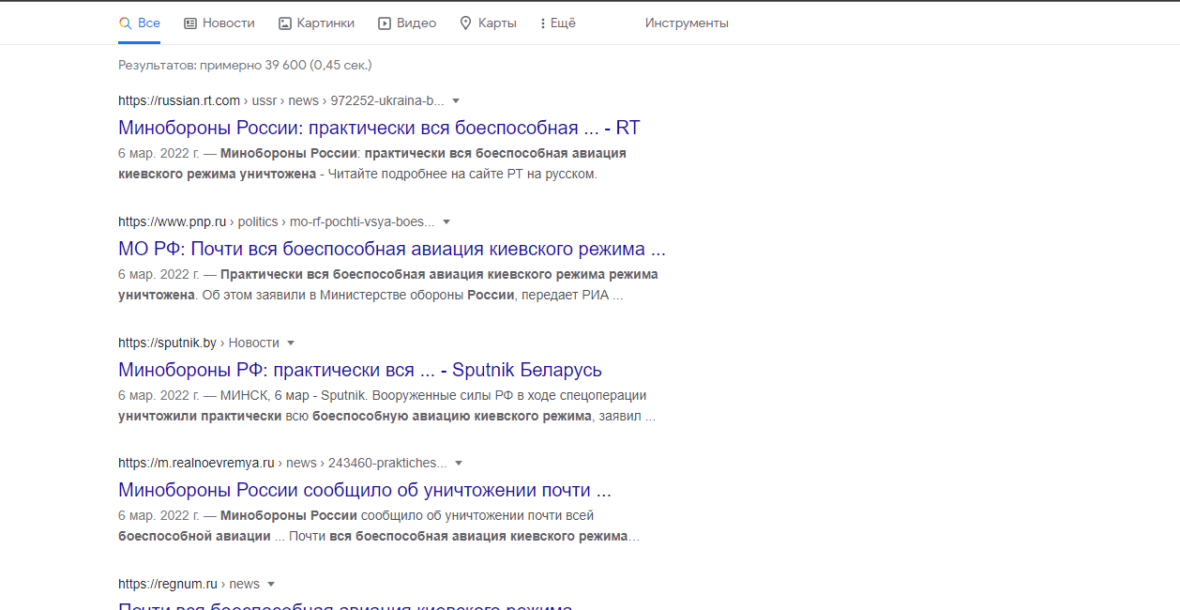Open Инструменты search tools
The image size is (1180, 610).
[687, 23]
